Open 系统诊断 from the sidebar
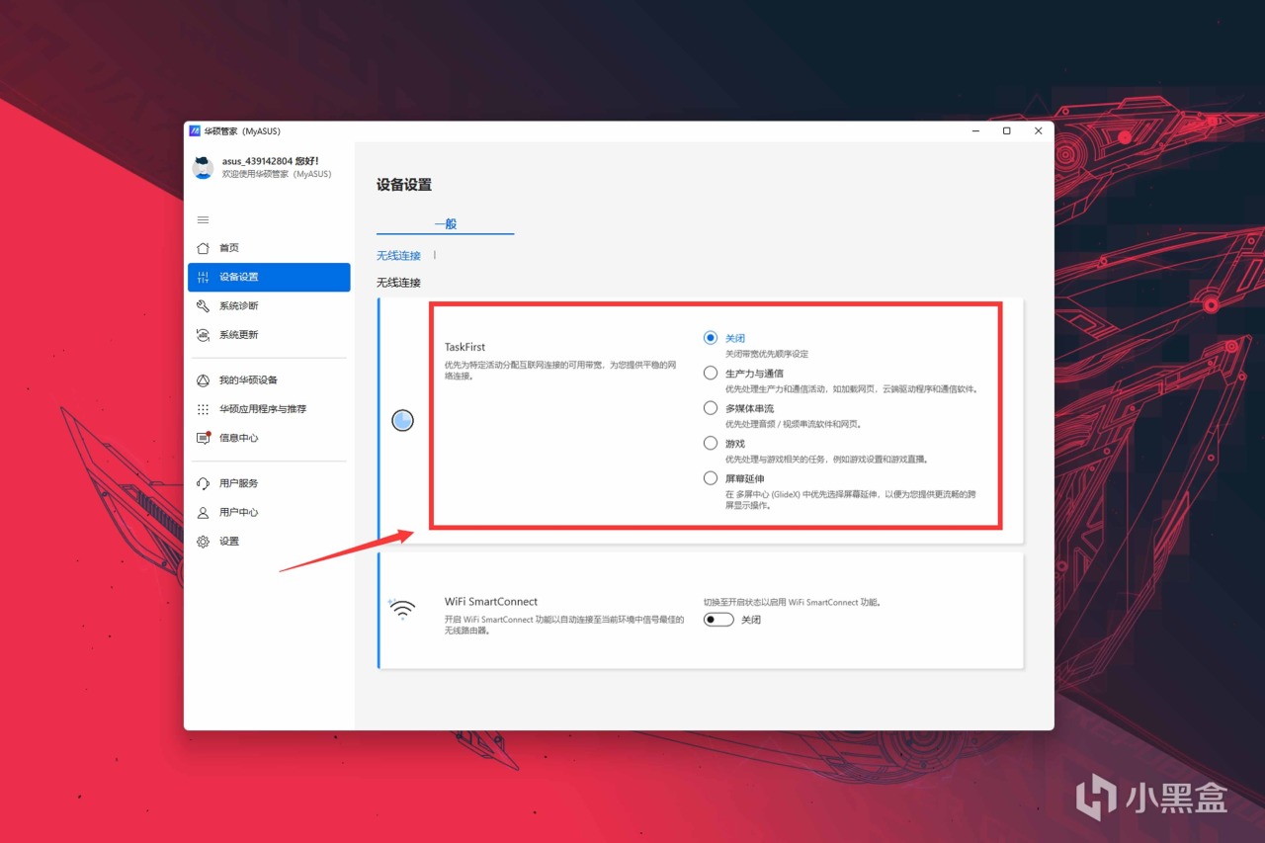1265x843 pixels. 269,306
